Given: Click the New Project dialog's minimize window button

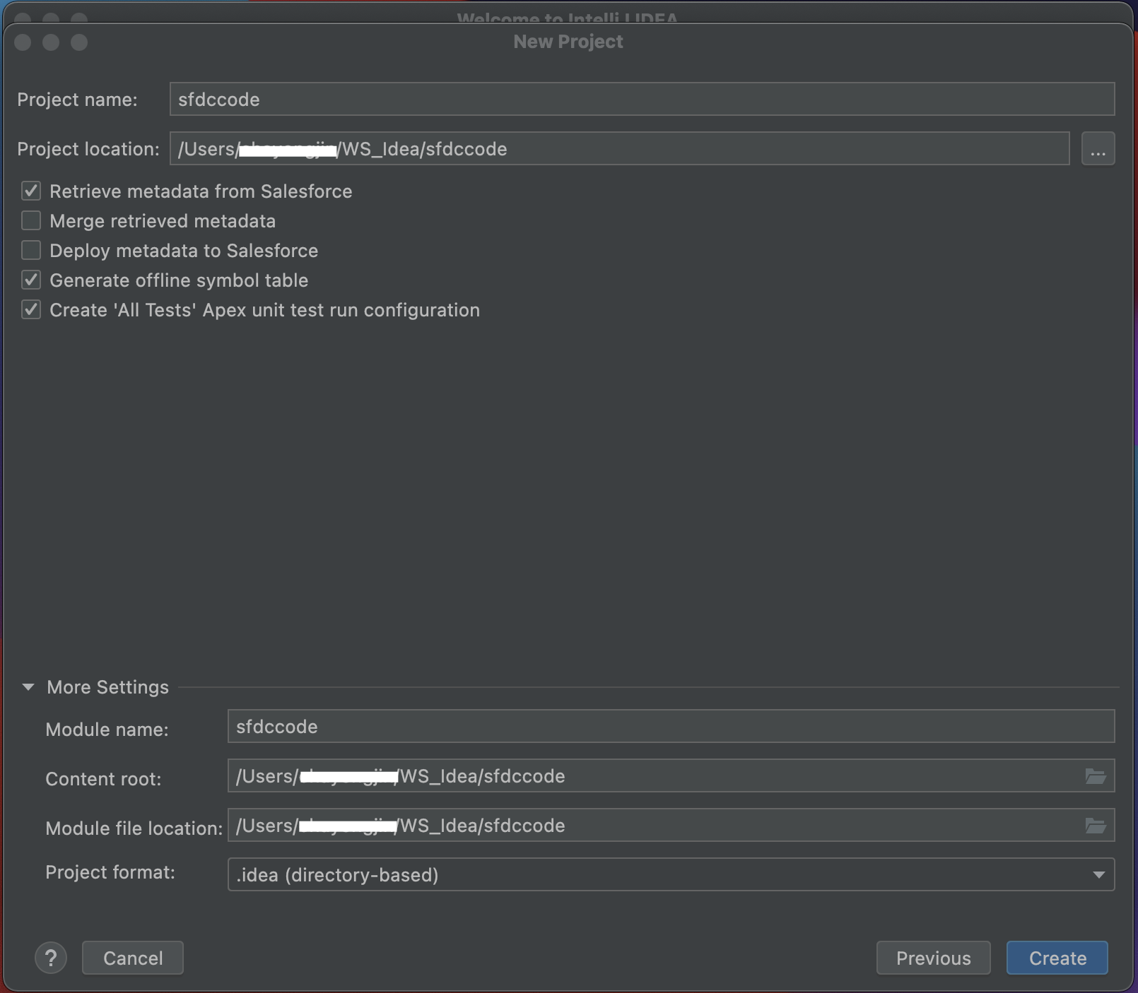Looking at the screenshot, I should tap(51, 42).
